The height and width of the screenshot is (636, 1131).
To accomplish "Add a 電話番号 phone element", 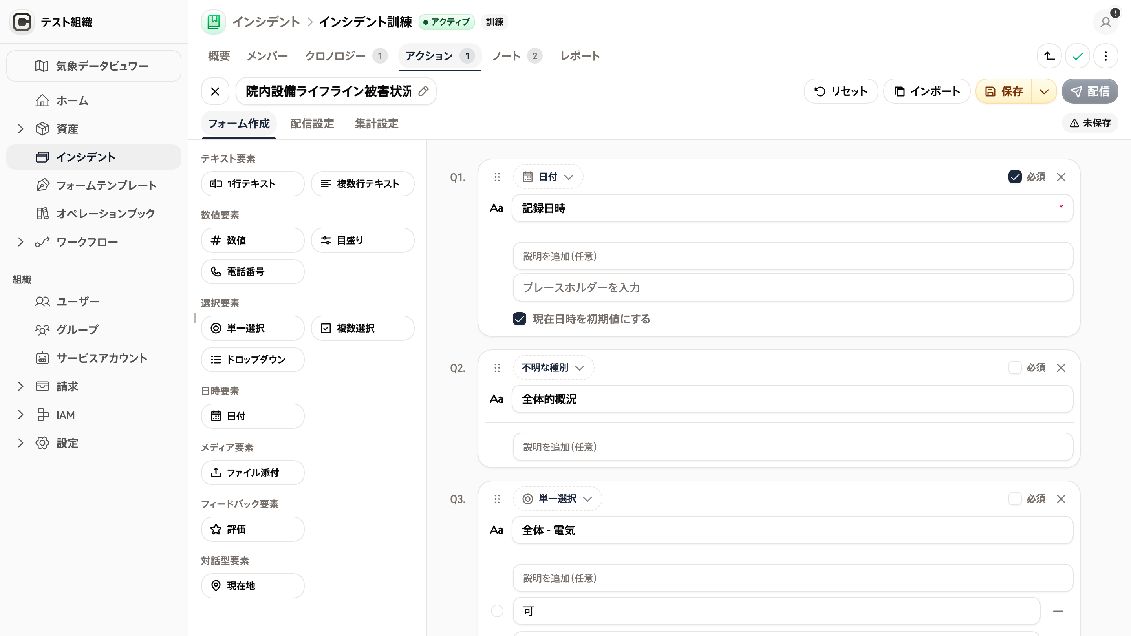I will (253, 272).
